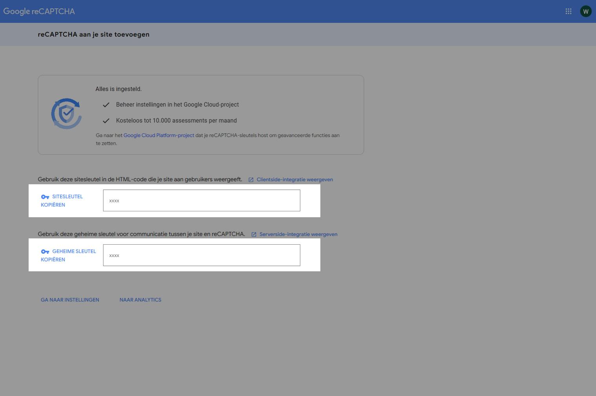Go to settings via Ga naar instellingen

click(x=70, y=300)
